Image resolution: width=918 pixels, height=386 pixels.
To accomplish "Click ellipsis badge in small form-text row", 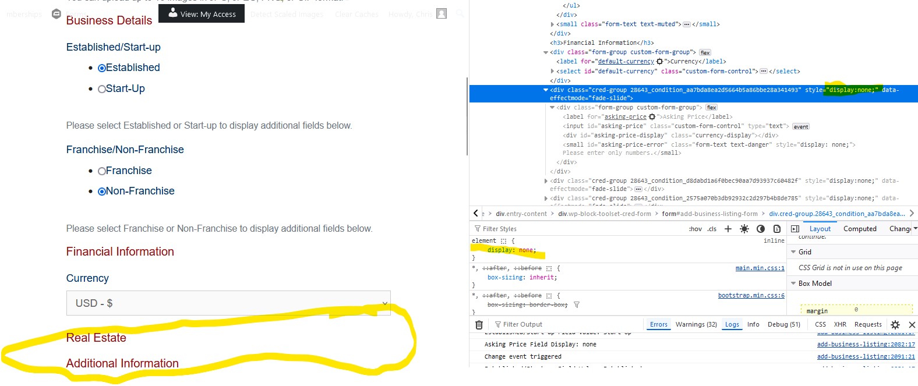I will (x=686, y=24).
